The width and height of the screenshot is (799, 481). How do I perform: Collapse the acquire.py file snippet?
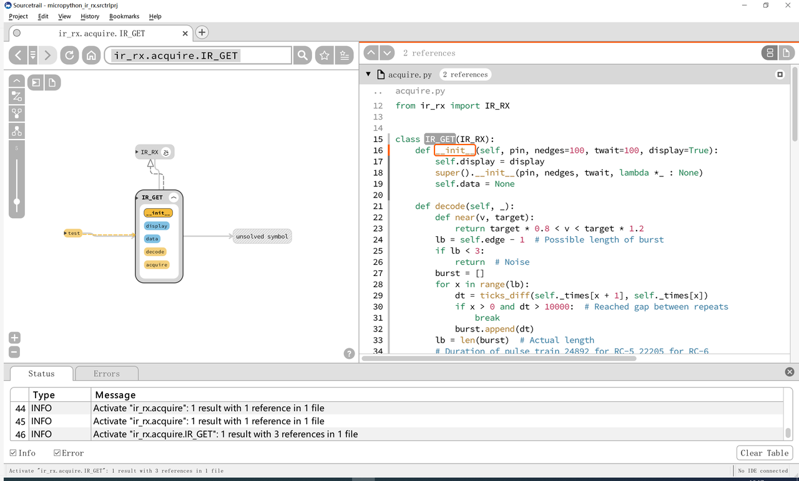point(368,74)
